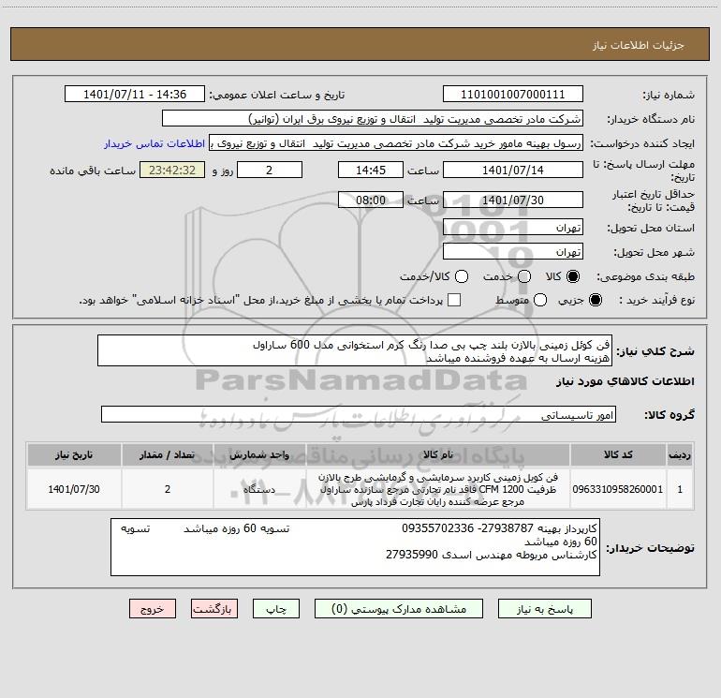Viewport: 721px width, 698px height.
Task: Click مشاهده مدارک پیوستی (0) button
Action: 399,609
